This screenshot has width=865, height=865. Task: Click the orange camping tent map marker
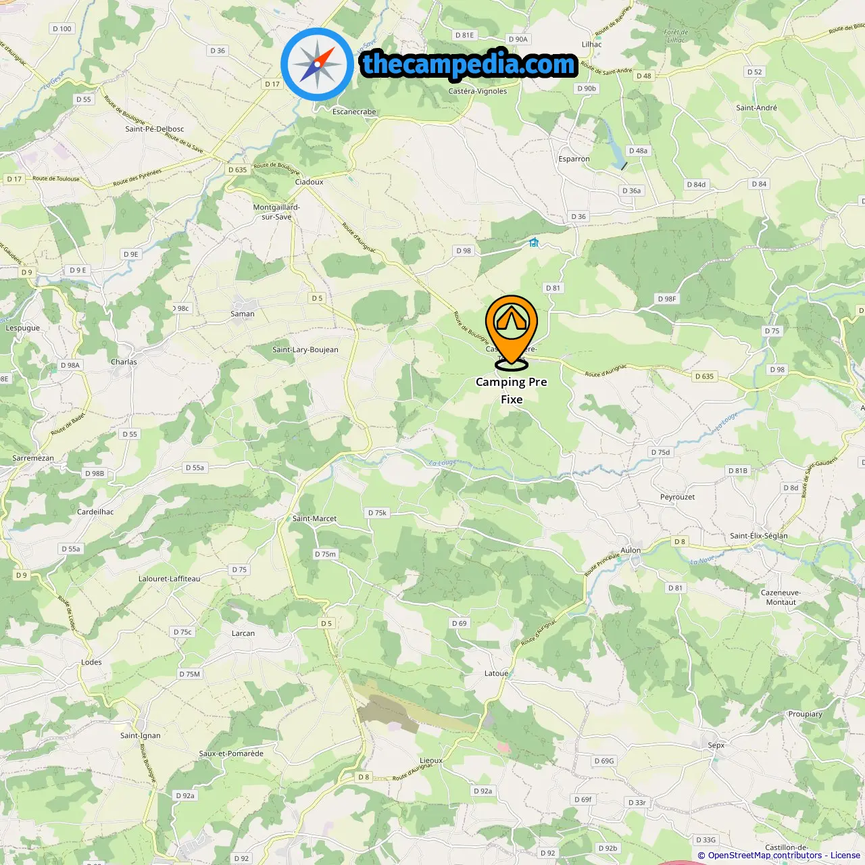[x=512, y=331]
